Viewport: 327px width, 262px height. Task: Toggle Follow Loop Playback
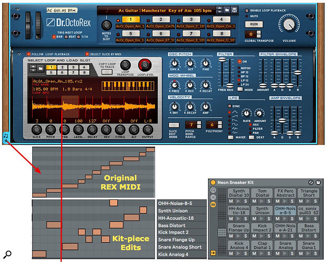coord(28,54)
